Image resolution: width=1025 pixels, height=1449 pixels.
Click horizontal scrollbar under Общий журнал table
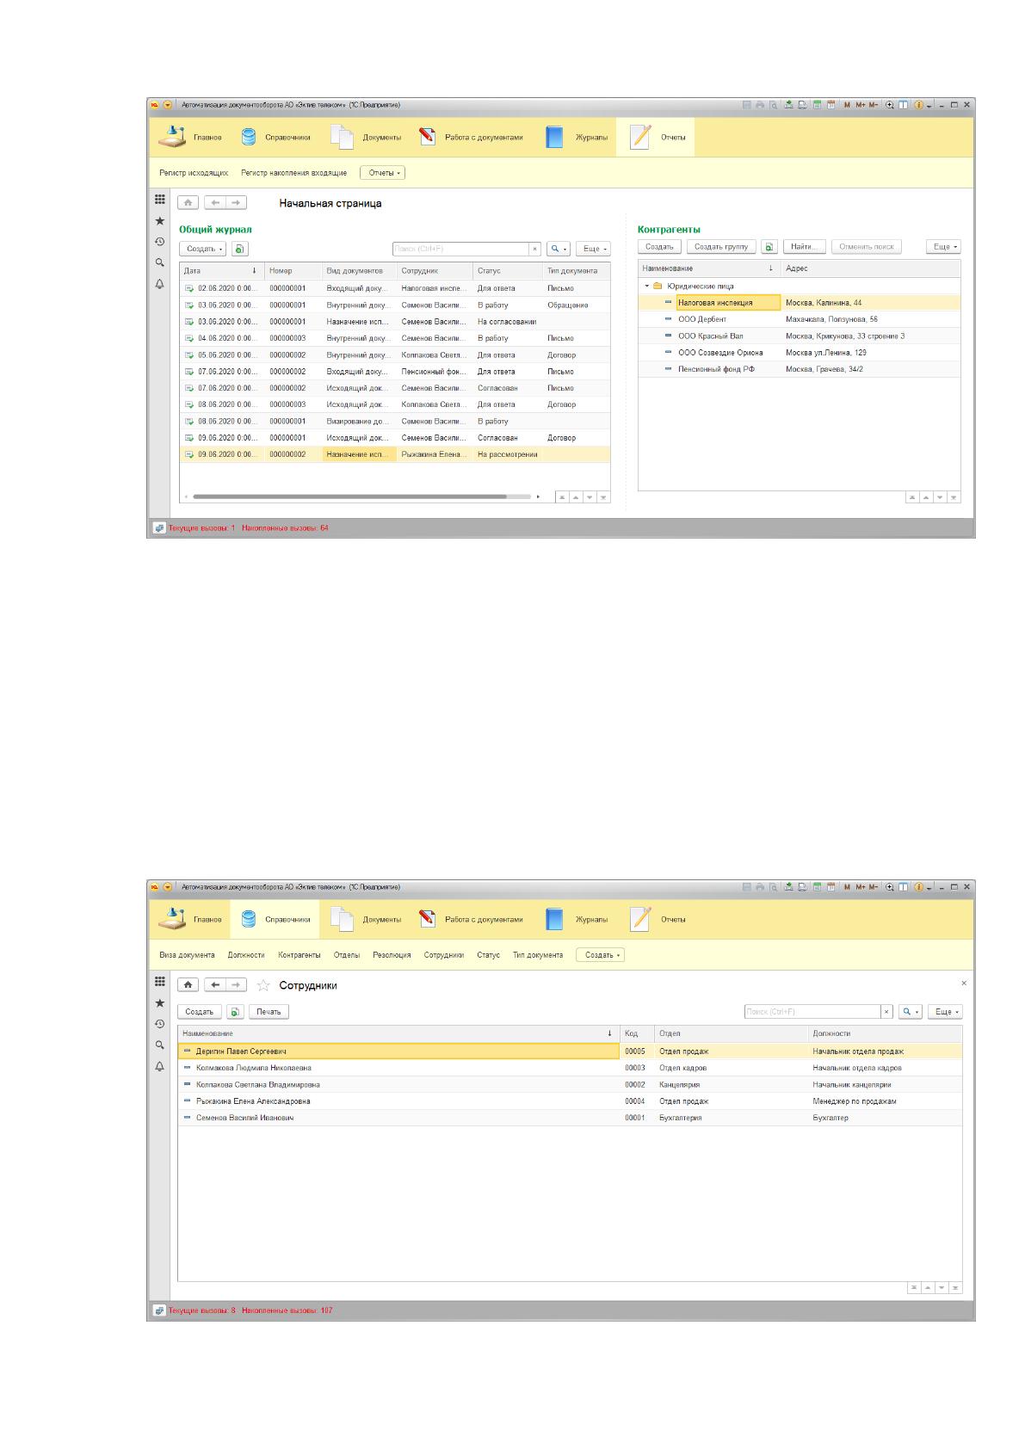[349, 496]
